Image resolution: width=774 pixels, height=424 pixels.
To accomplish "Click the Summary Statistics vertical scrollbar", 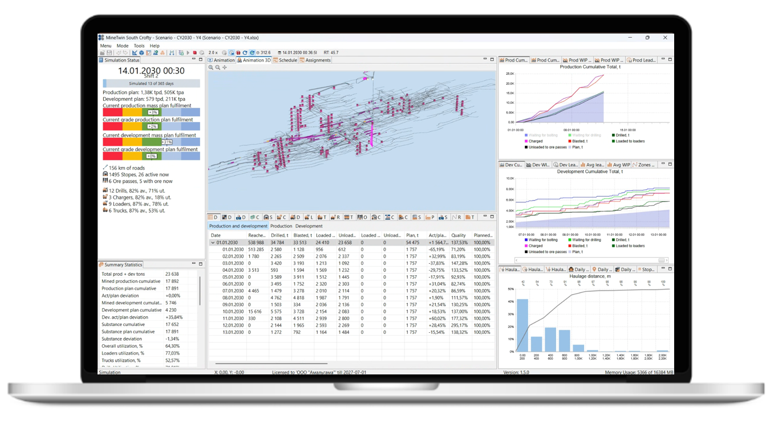I will tap(200, 291).
